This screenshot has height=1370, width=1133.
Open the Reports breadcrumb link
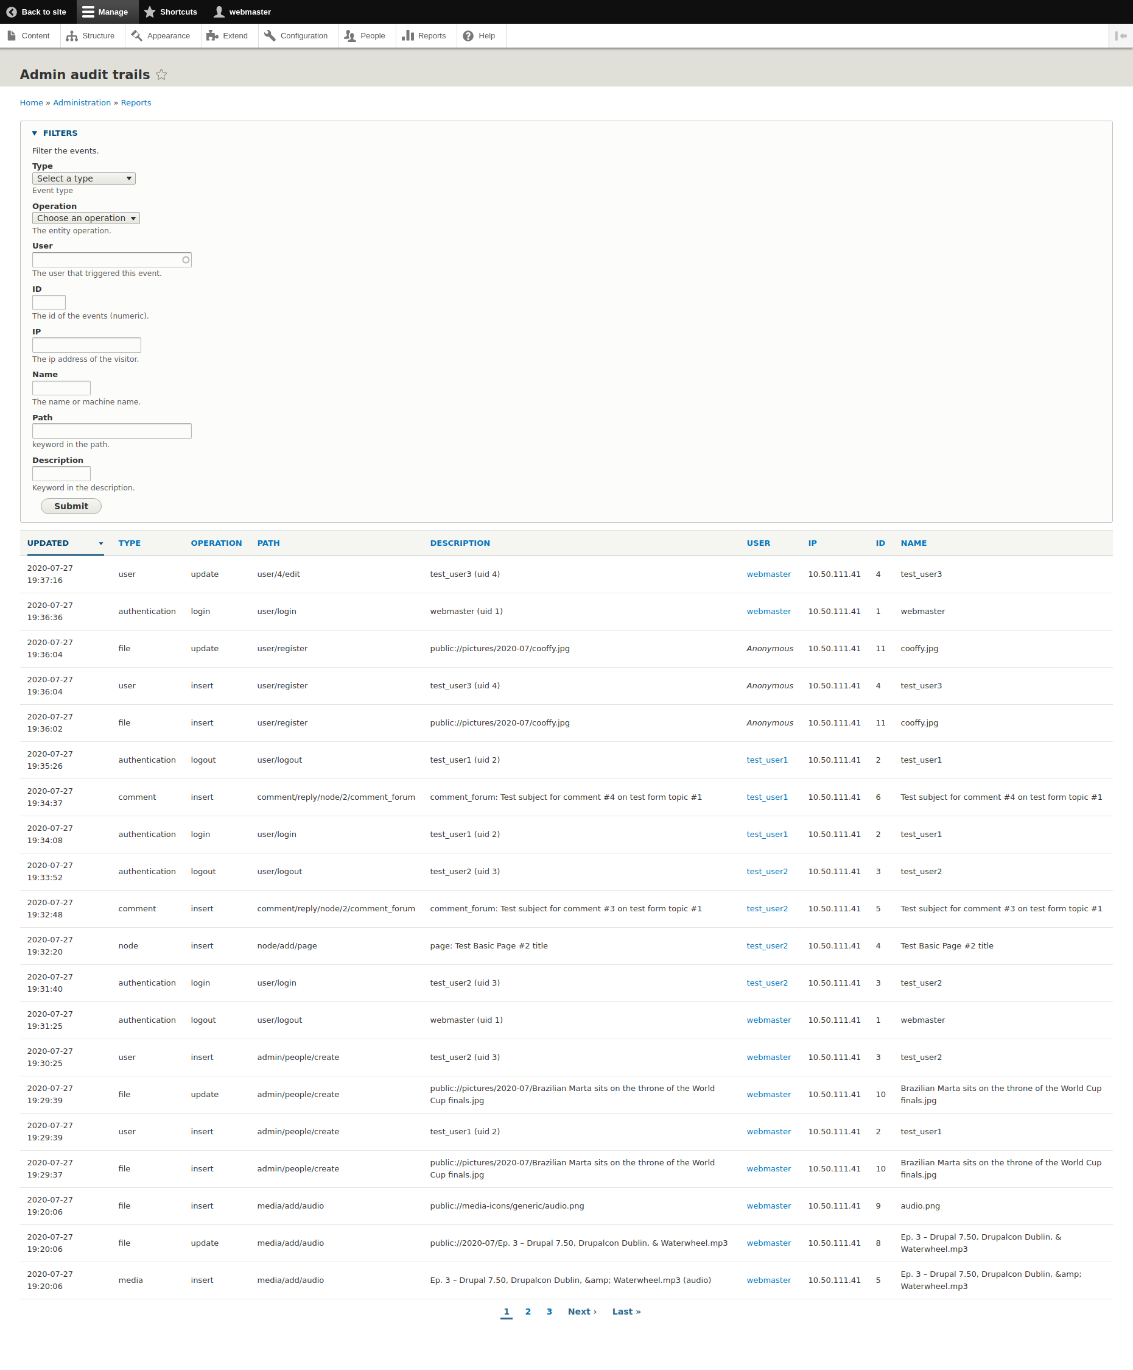136,102
